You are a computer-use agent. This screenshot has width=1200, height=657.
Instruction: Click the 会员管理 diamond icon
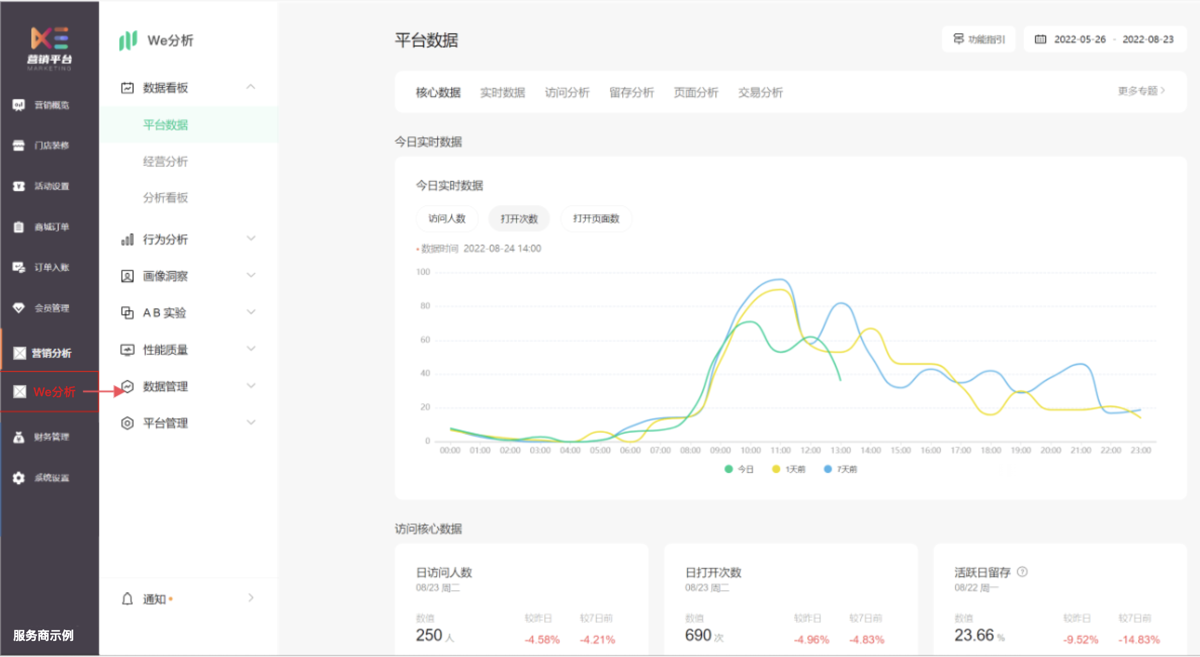pos(19,308)
